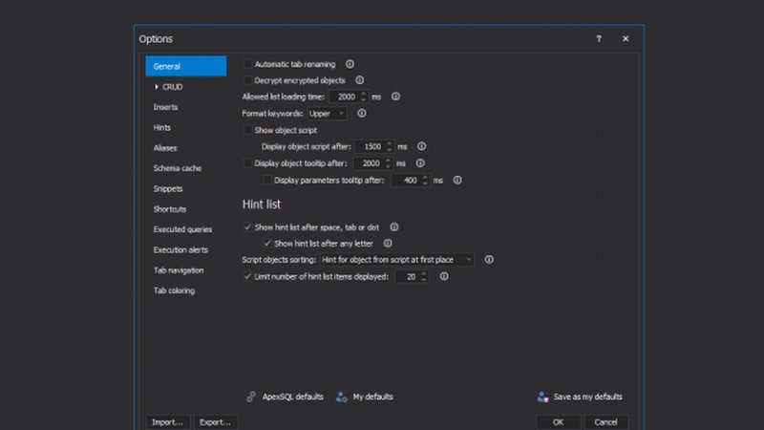764x430 pixels.
Task: Load My defaults text link
Action: 373,397
